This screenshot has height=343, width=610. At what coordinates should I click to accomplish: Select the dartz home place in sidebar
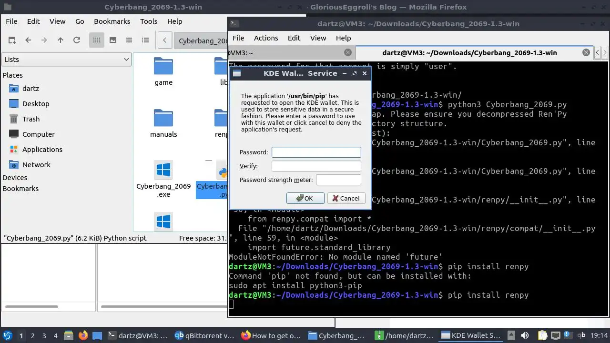click(x=30, y=89)
